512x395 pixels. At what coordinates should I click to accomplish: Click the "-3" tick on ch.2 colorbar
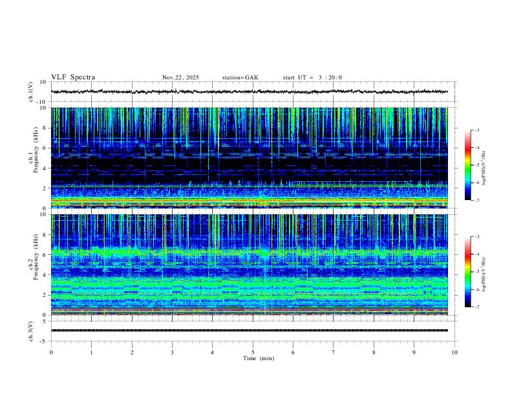(x=476, y=237)
